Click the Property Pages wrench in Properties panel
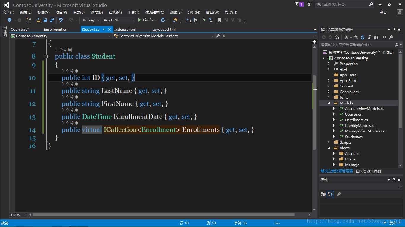Image resolution: width=405 pixels, height=227 pixels. coord(339,194)
